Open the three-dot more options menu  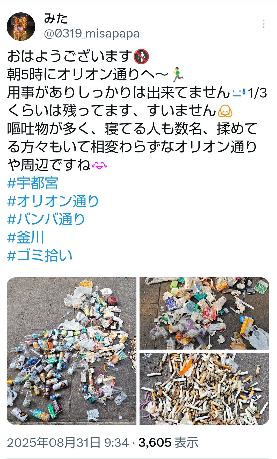263,24
